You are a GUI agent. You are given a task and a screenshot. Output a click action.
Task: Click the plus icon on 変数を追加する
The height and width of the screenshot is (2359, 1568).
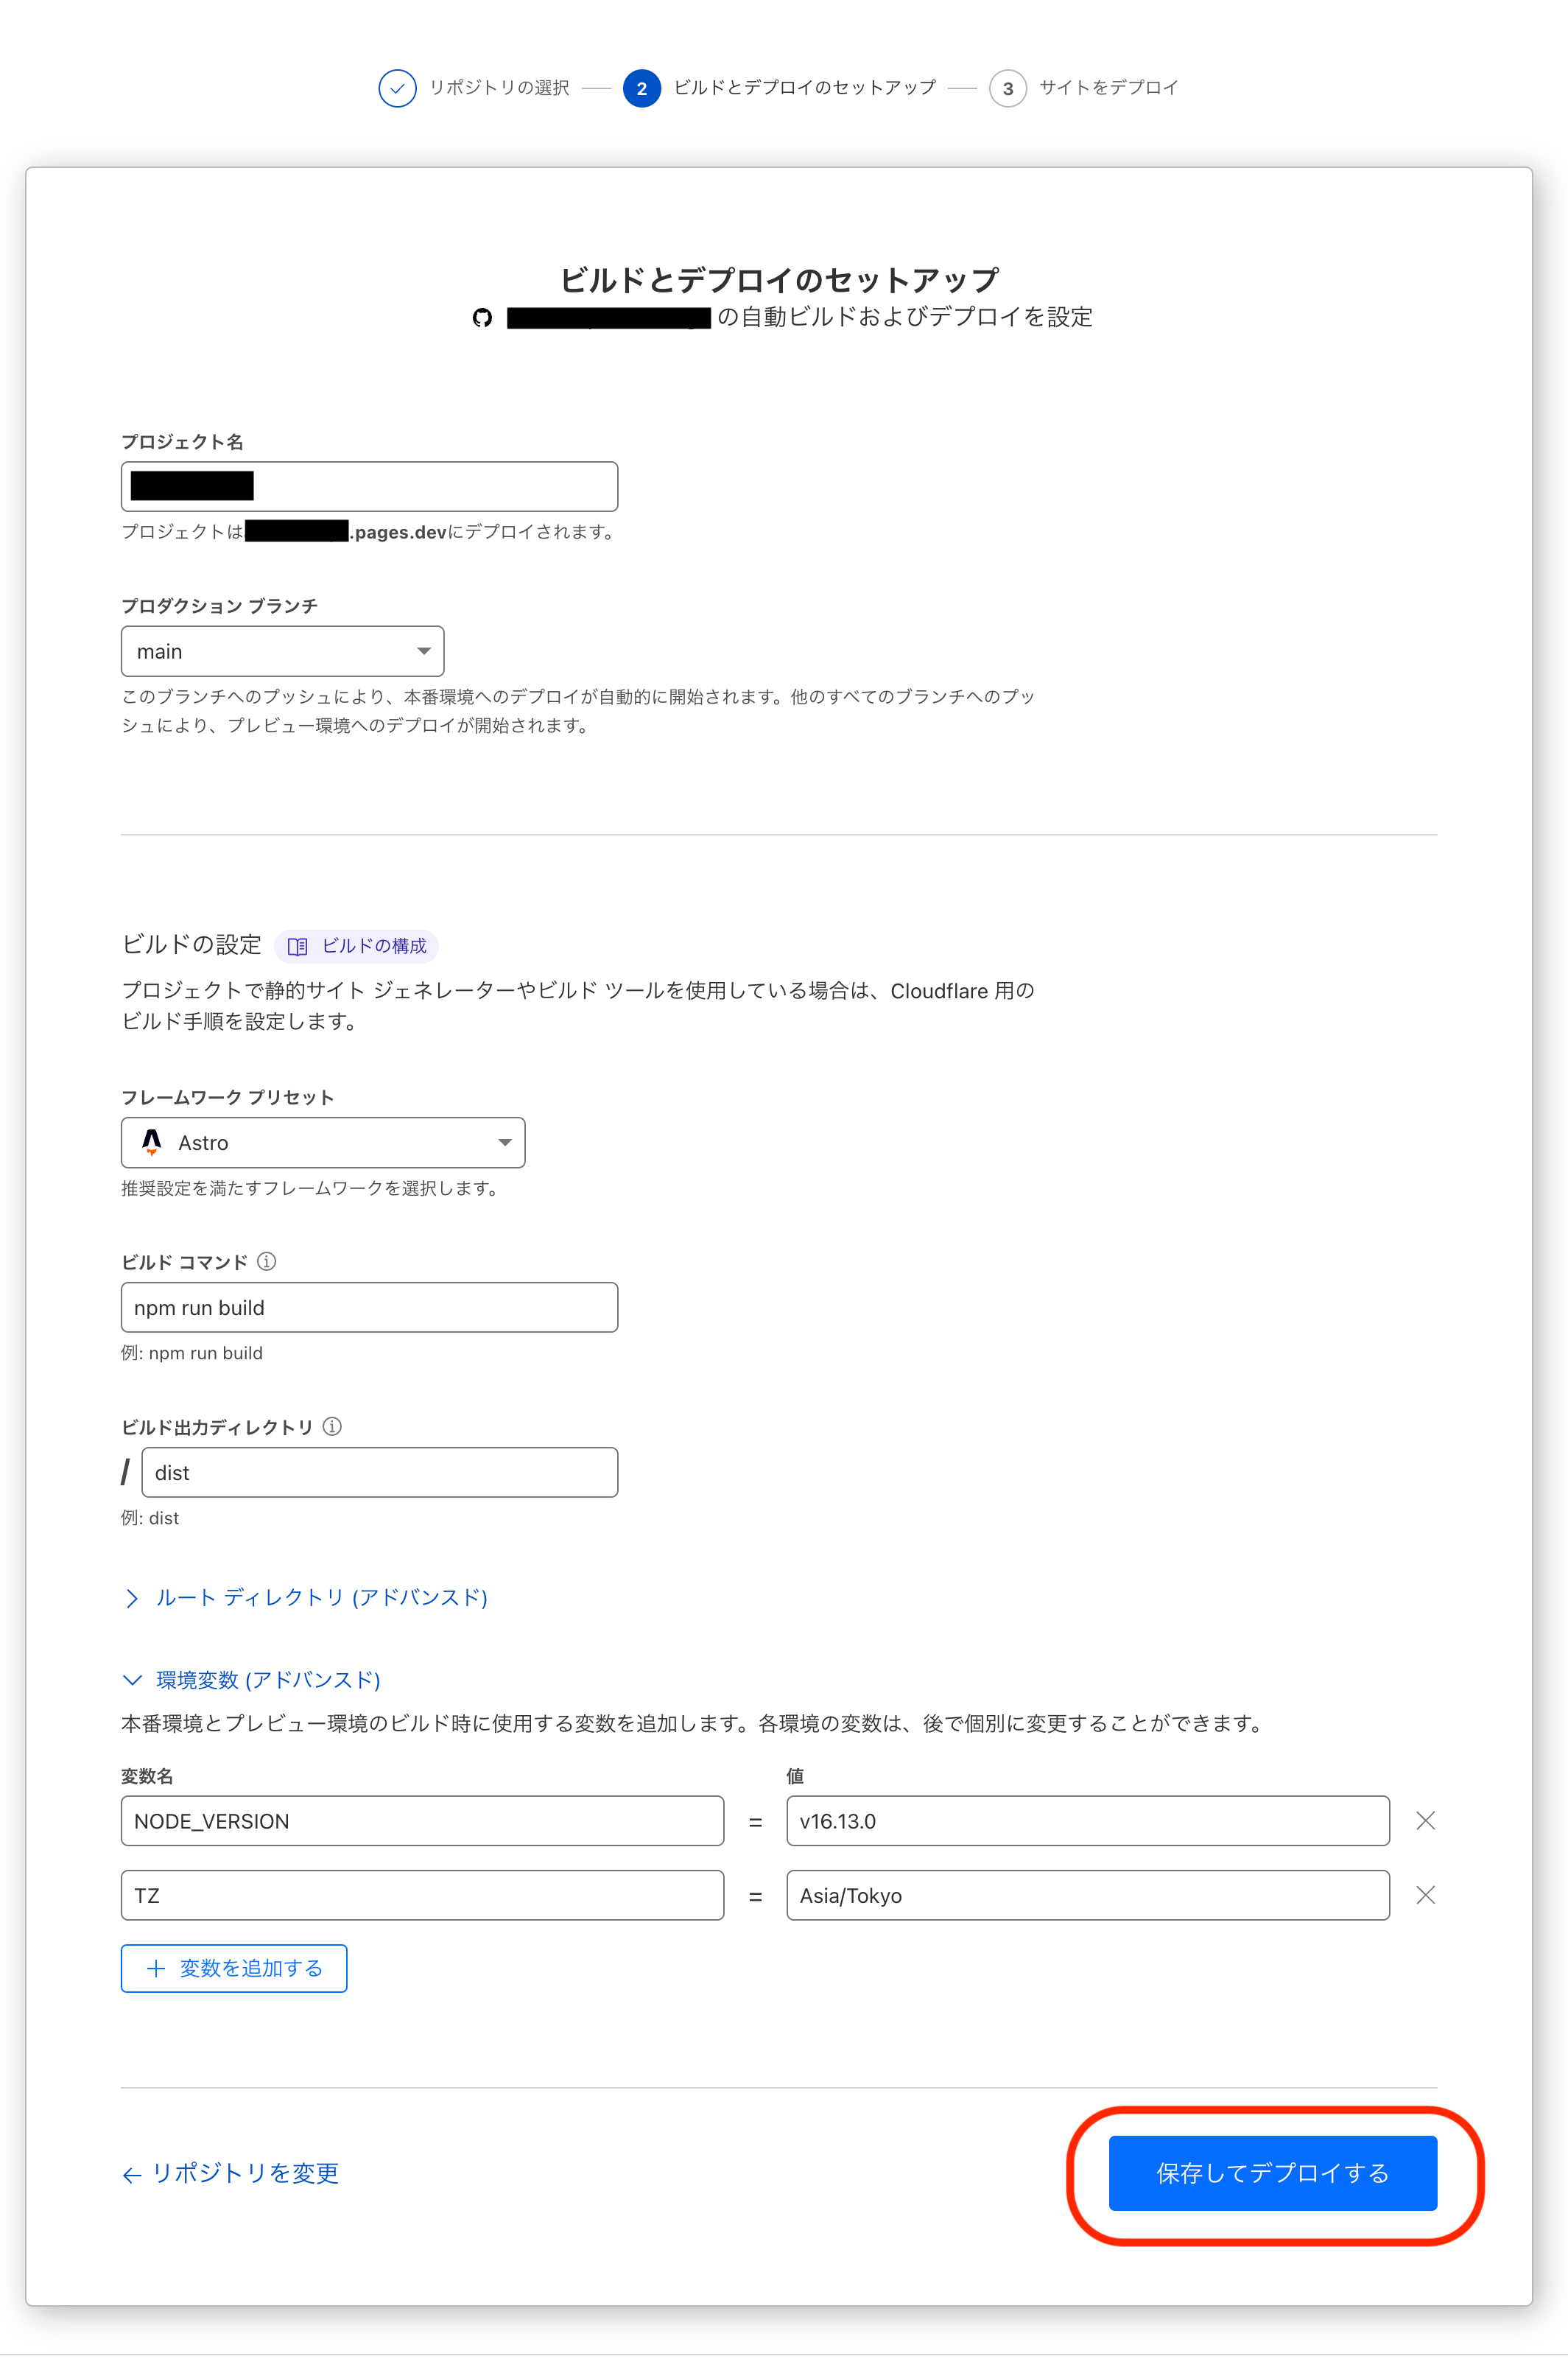(x=155, y=1967)
